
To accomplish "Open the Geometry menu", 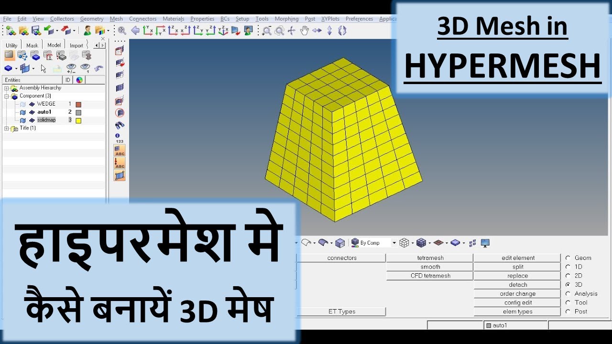I will click(92, 19).
